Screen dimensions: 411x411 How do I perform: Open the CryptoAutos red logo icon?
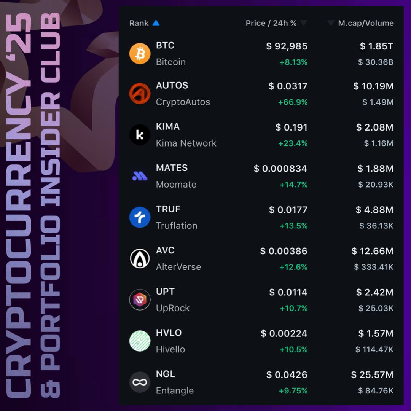[x=140, y=94]
